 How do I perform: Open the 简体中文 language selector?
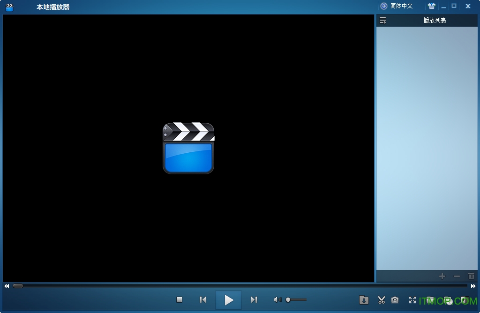[397, 6]
